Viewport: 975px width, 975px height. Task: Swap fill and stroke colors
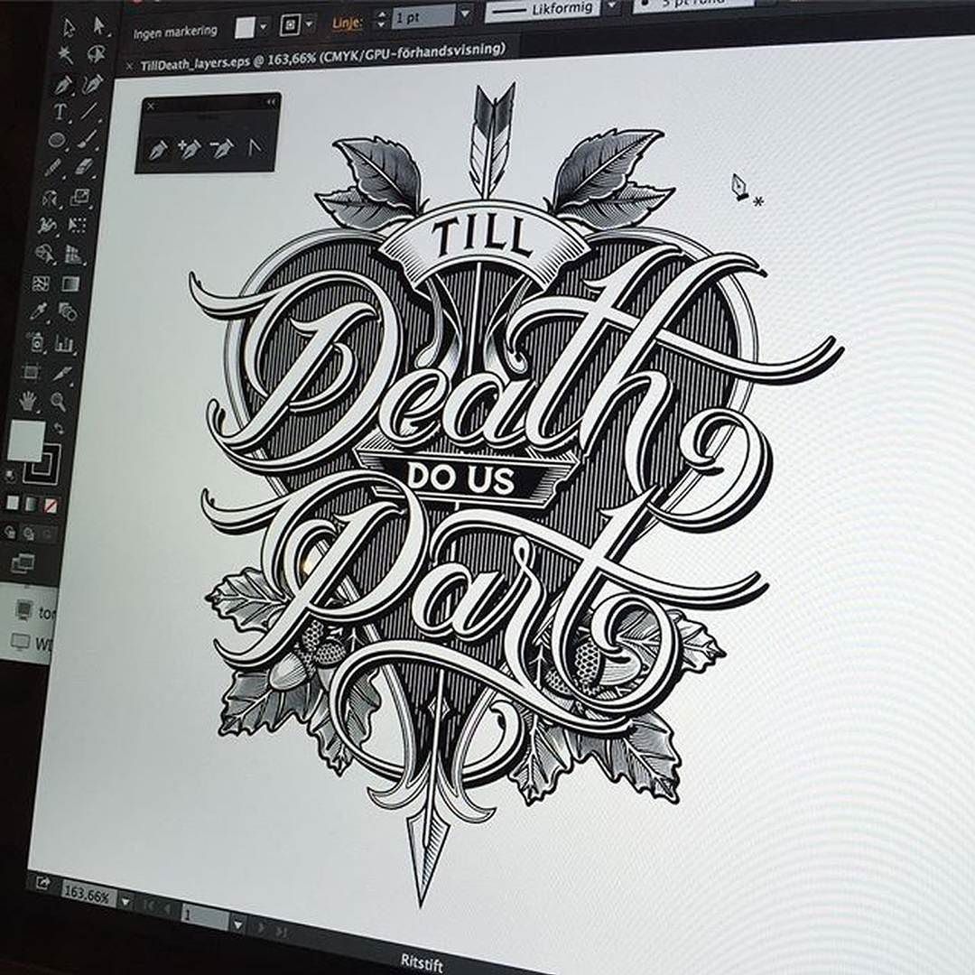(x=59, y=428)
